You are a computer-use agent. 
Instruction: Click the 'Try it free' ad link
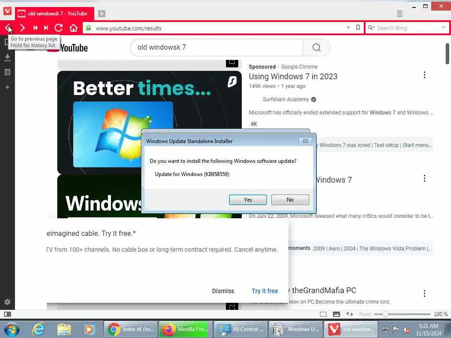point(265,291)
